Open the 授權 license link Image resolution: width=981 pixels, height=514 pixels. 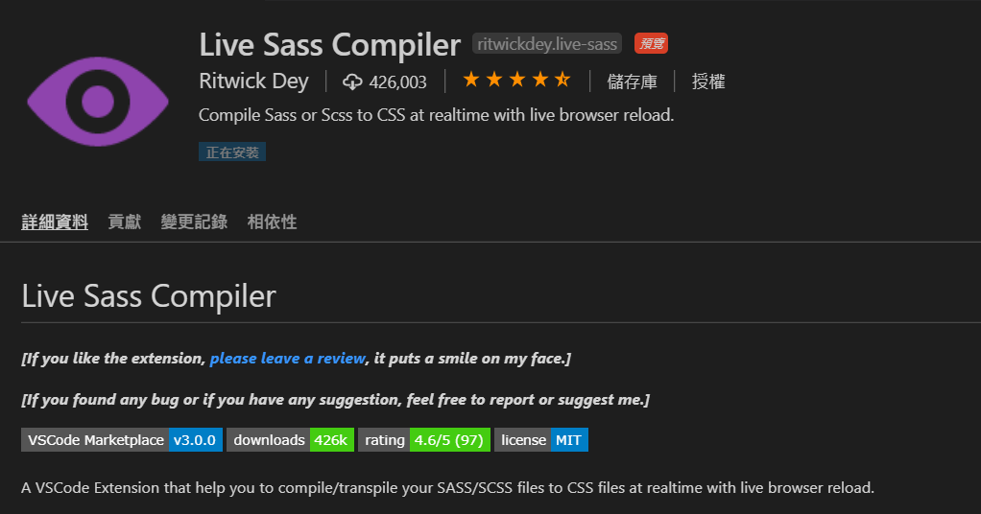[x=708, y=82]
